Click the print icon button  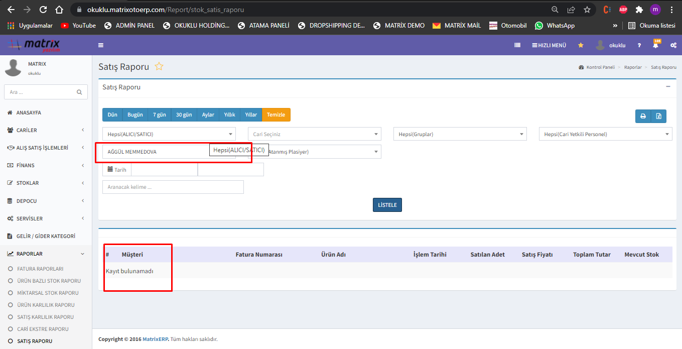[643, 116]
